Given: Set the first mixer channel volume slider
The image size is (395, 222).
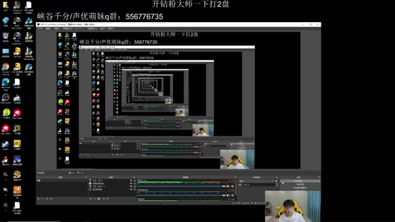Looking at the screenshot, I should (x=181, y=186).
